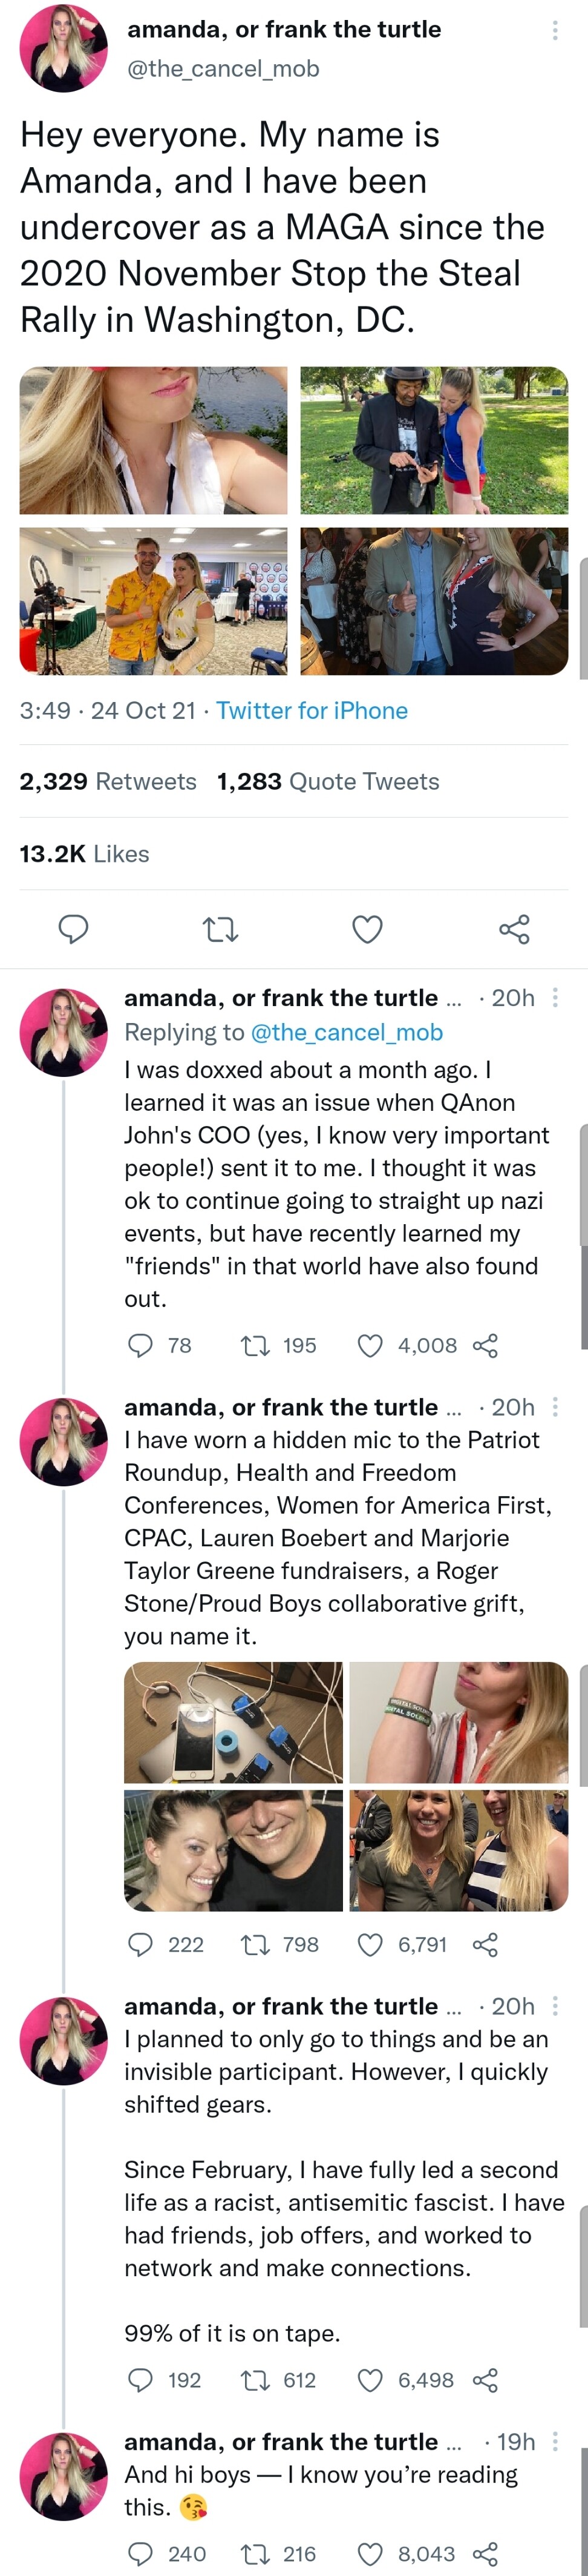Open three-dot menu on the doxxed reply
The width and height of the screenshot is (588, 2576).
point(555,997)
